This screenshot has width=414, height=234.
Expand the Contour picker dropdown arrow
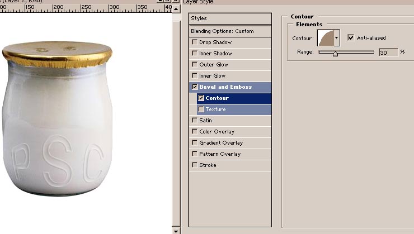337,38
